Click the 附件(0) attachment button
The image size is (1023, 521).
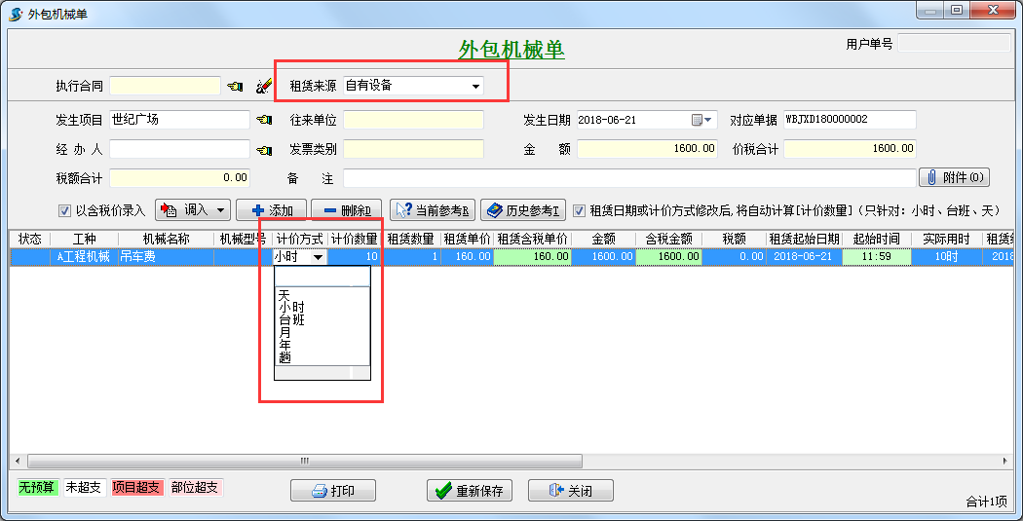coord(953,178)
